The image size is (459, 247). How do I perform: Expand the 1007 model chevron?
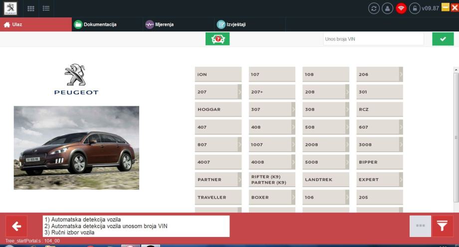(293, 145)
